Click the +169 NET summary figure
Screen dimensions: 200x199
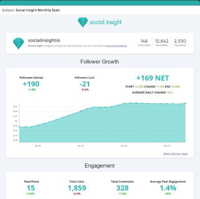coord(153,78)
